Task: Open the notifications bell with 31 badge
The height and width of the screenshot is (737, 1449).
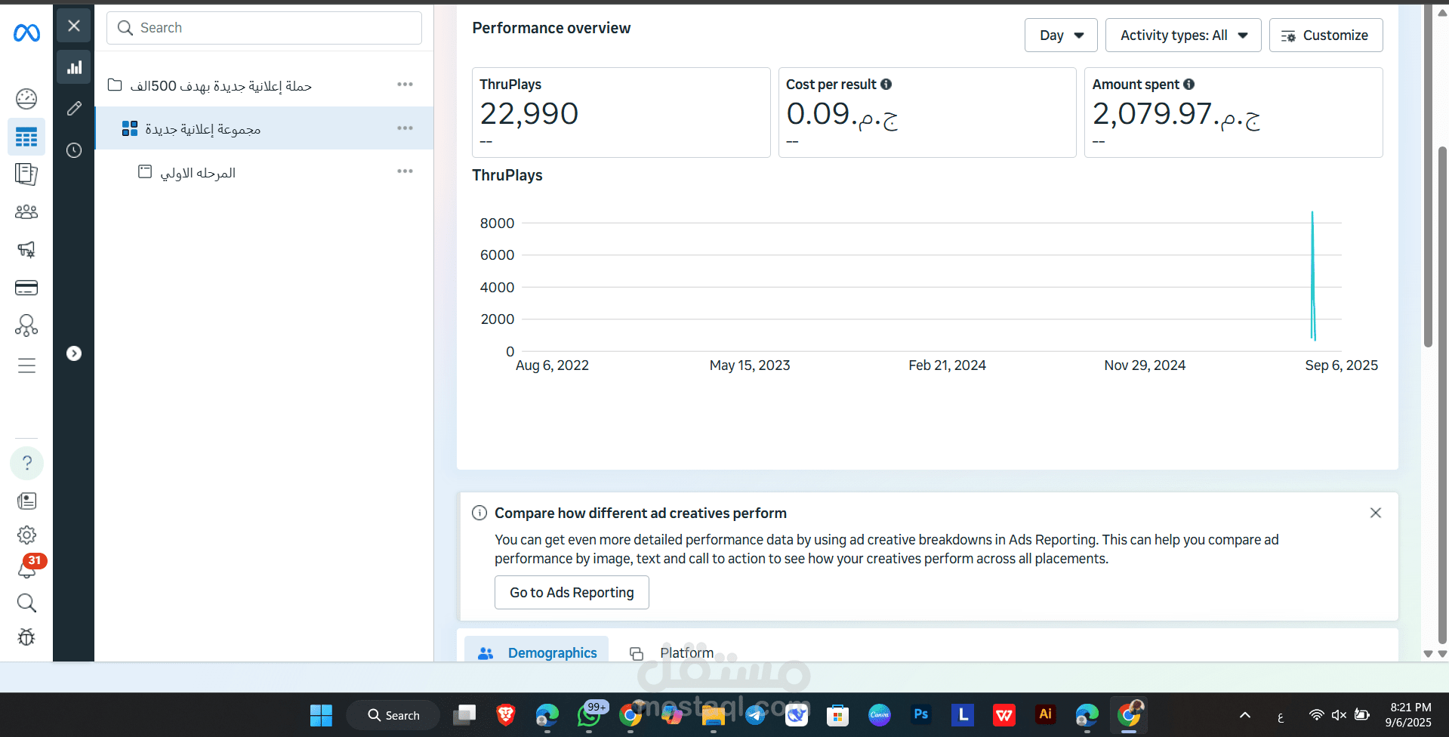Action: coord(27,569)
